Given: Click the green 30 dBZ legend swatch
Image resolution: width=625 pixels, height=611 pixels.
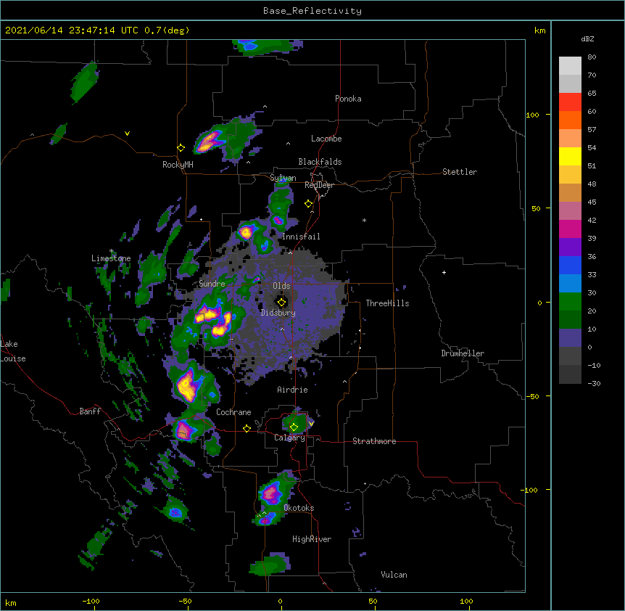Looking at the screenshot, I should (x=570, y=302).
